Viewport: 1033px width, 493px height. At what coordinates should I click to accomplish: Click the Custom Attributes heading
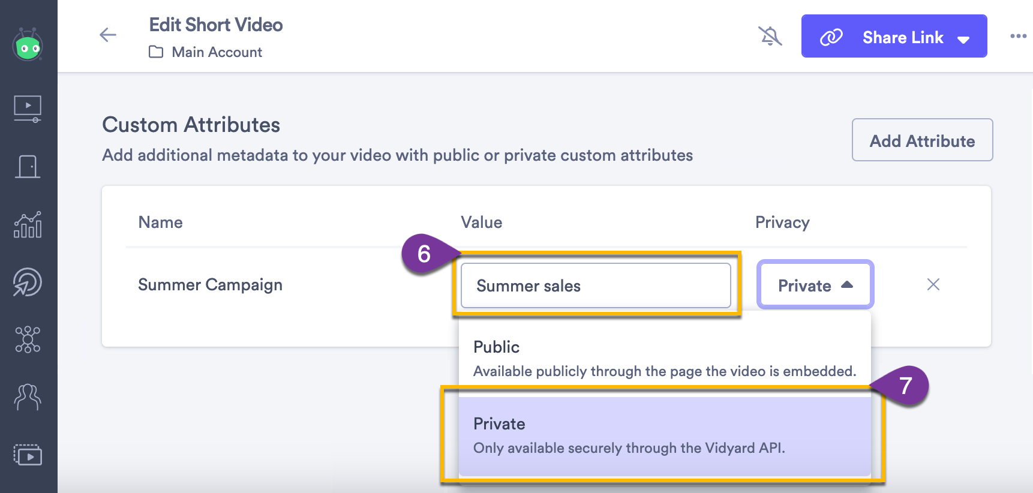191,125
